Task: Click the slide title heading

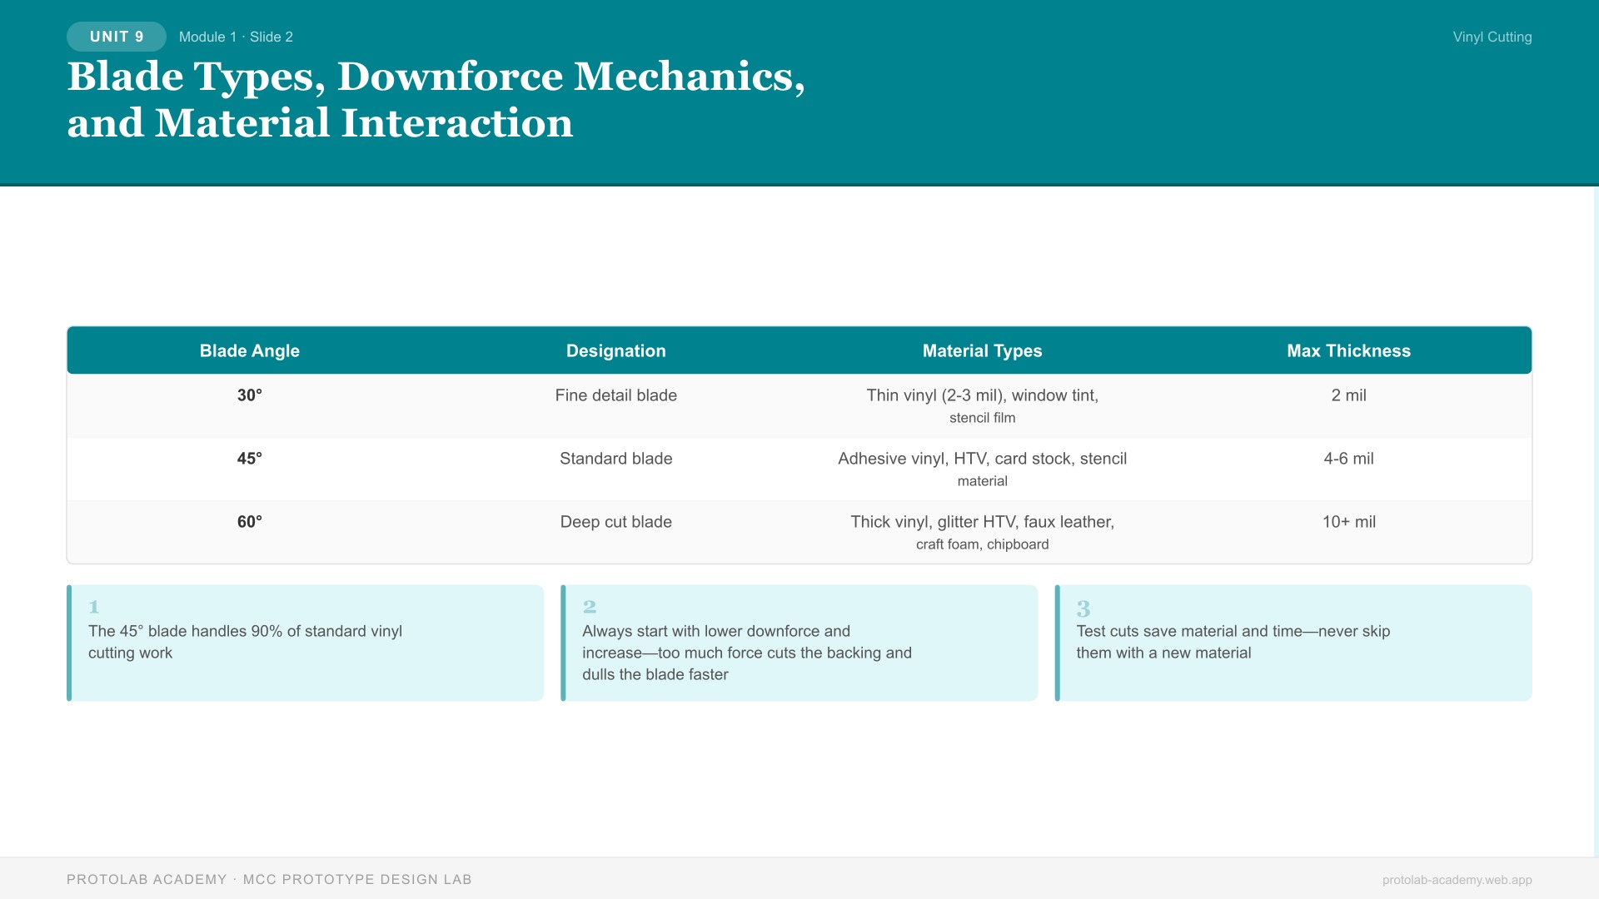Action: point(436,99)
